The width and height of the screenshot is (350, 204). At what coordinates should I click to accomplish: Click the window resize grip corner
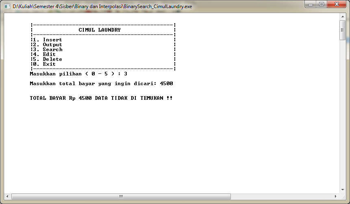tap(343, 197)
